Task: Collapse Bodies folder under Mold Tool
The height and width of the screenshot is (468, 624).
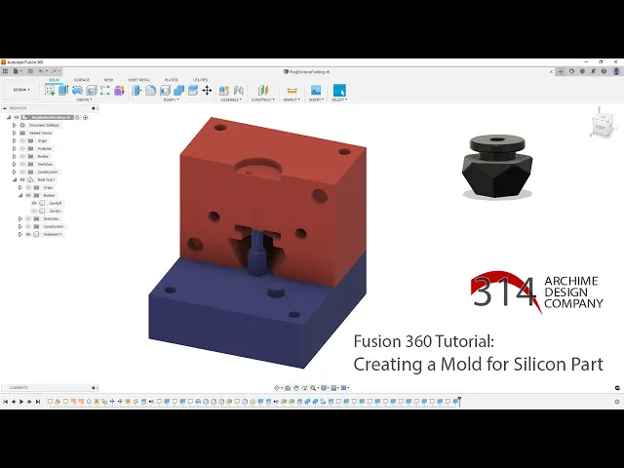Action: (19, 195)
